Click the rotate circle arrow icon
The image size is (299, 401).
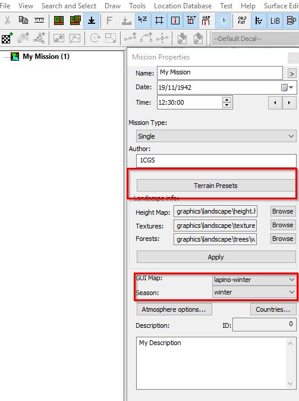[x=95, y=39]
